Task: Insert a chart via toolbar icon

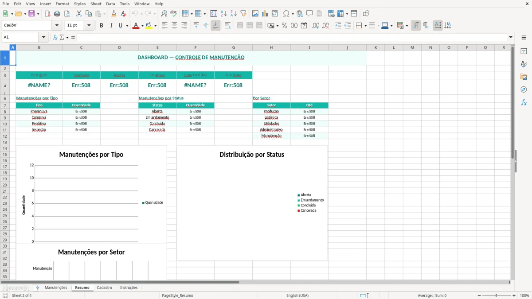Action: click(x=265, y=14)
